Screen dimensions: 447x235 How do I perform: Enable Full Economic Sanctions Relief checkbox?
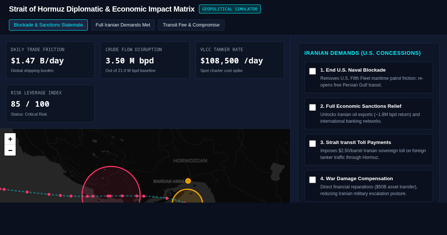click(313, 107)
